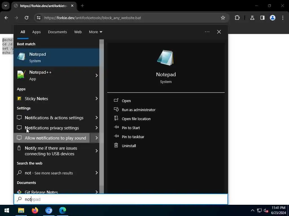Open Allow notifications to play sound
Screen dimensions: 289x216
point(52,138)
